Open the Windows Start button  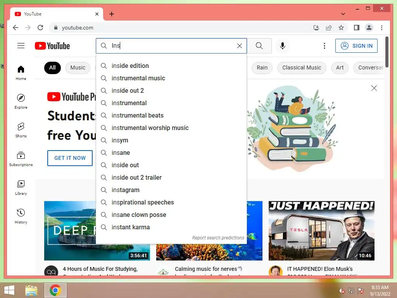click(x=9, y=290)
